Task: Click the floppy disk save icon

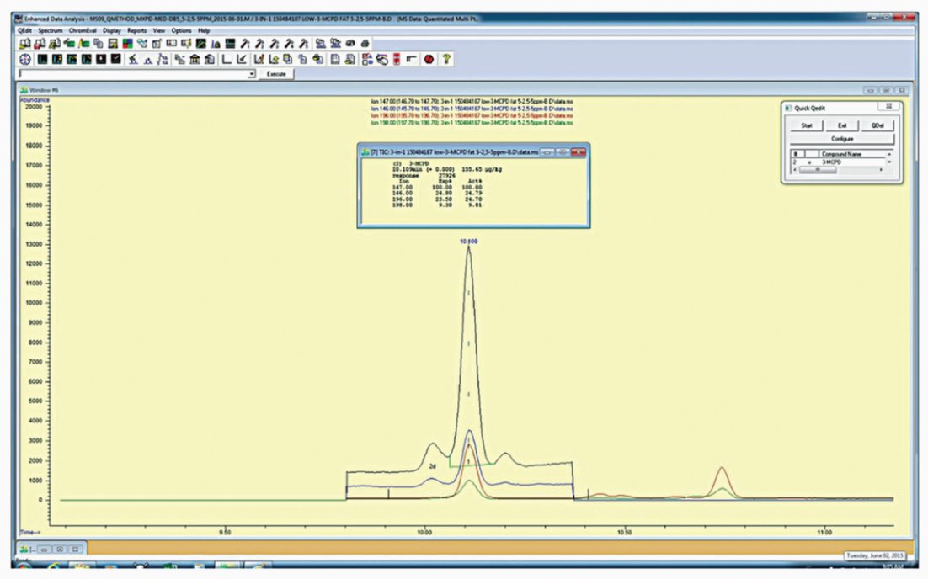Action: (x=113, y=43)
